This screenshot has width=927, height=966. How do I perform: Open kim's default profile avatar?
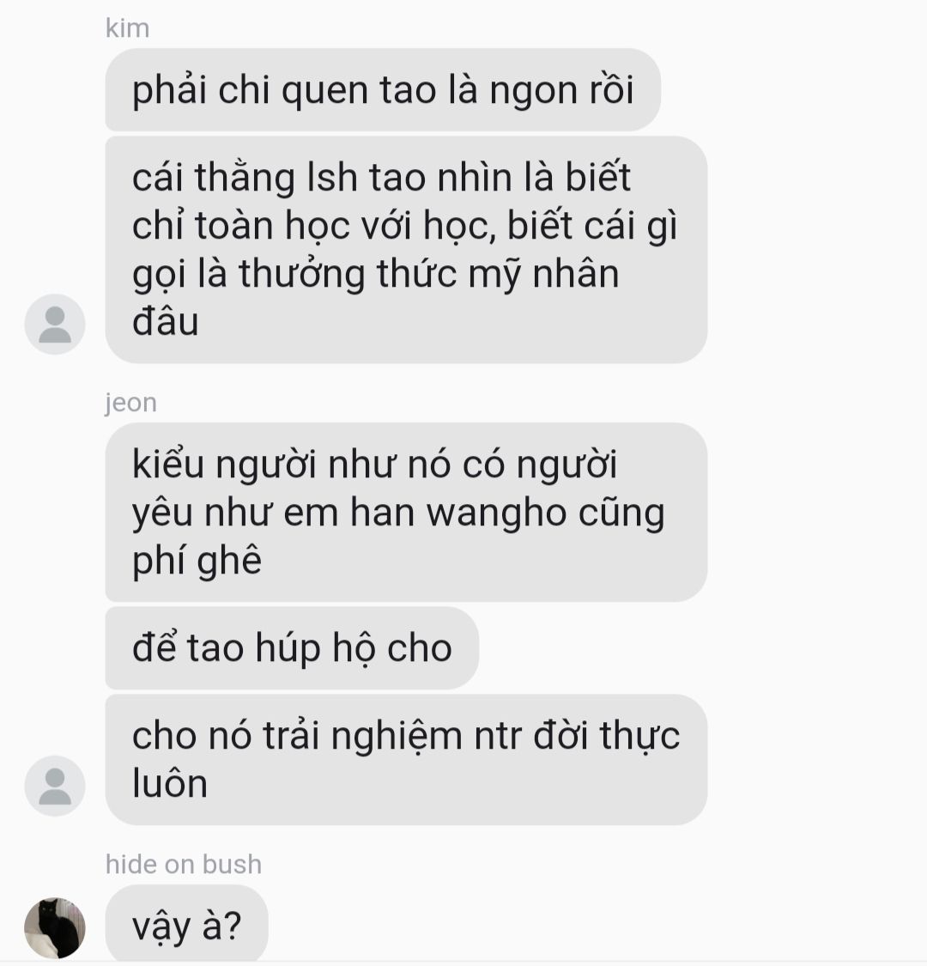pos(55,324)
